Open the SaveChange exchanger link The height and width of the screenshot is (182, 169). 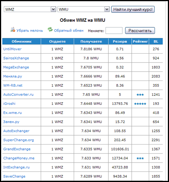click(x=14, y=176)
